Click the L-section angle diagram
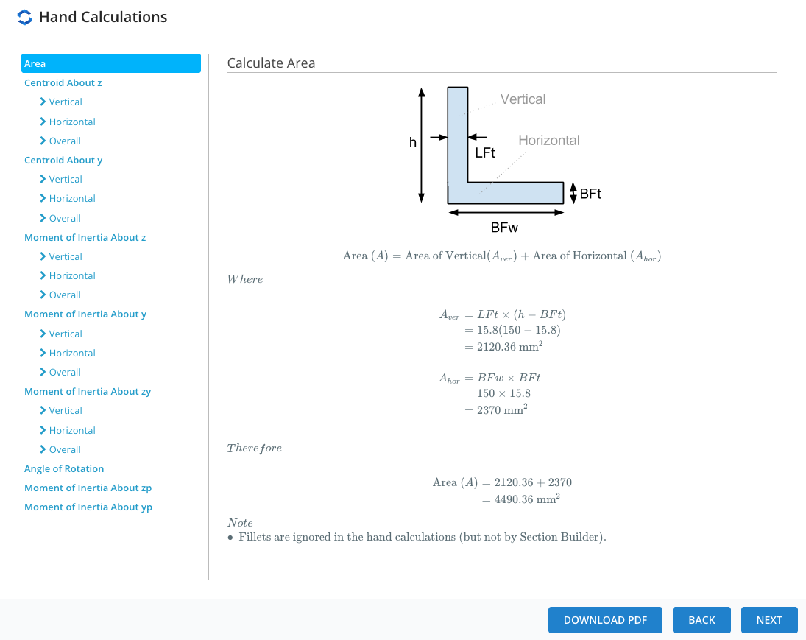Viewport: 806px width, 640px height. [x=505, y=161]
